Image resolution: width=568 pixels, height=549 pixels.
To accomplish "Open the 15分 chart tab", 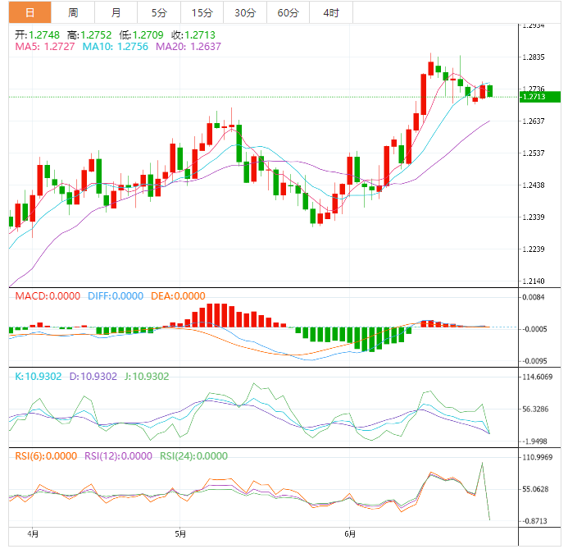I will tap(201, 12).
